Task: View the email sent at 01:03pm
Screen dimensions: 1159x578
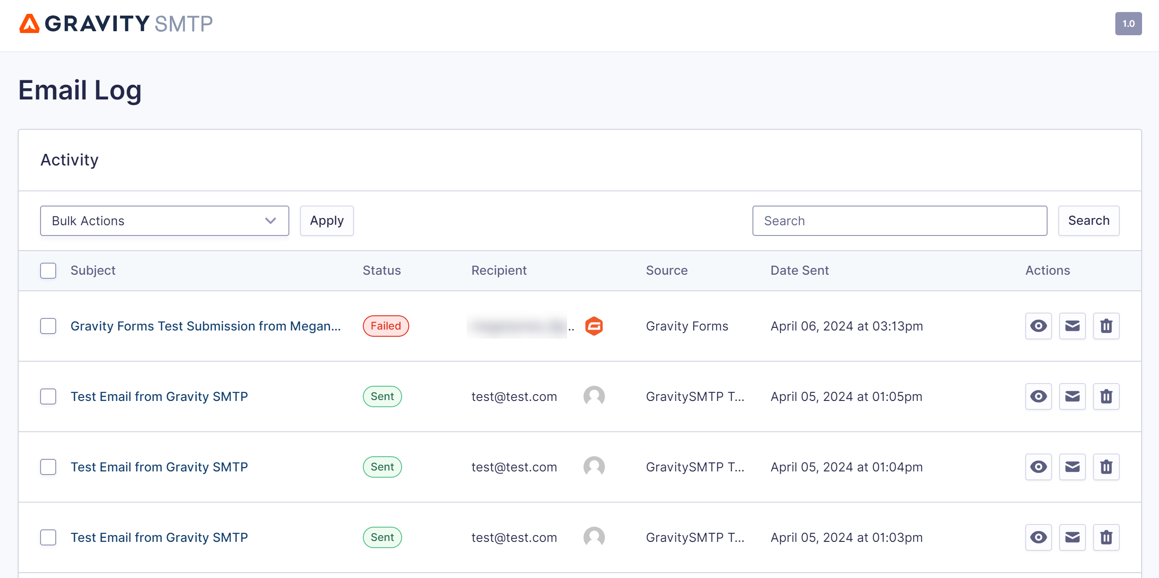Action: (x=1038, y=537)
